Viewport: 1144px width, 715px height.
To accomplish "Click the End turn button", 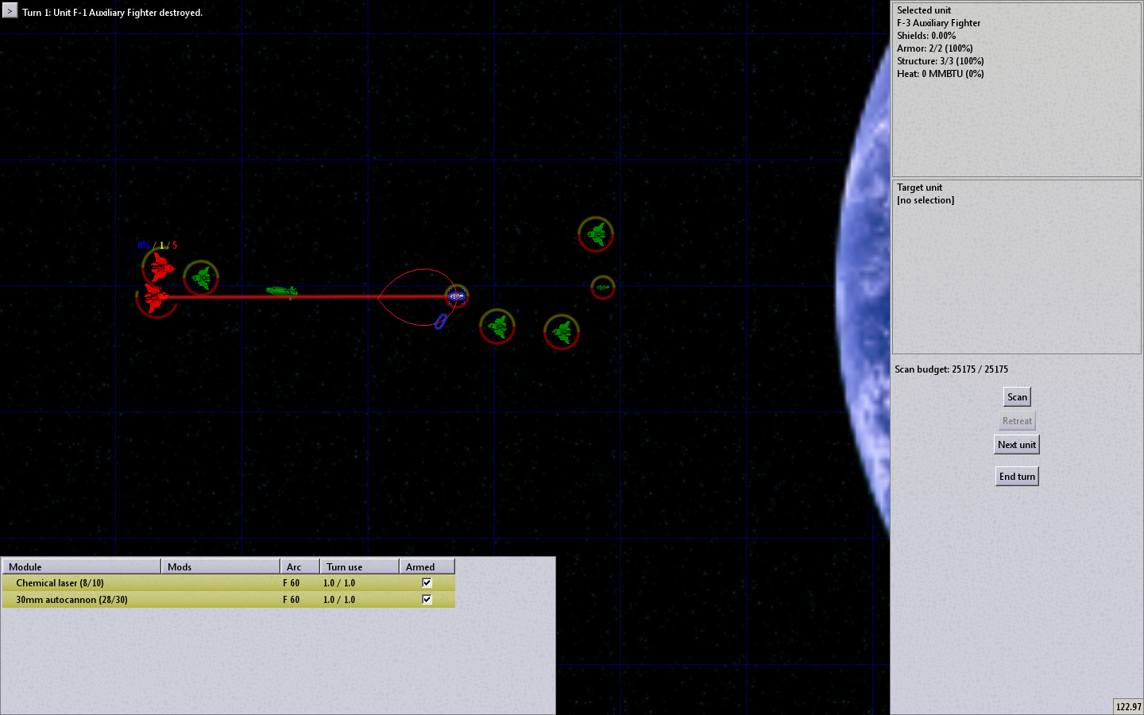I will click(1017, 476).
